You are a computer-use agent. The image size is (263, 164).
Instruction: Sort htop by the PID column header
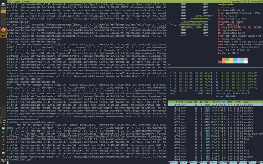(x=178, y=102)
